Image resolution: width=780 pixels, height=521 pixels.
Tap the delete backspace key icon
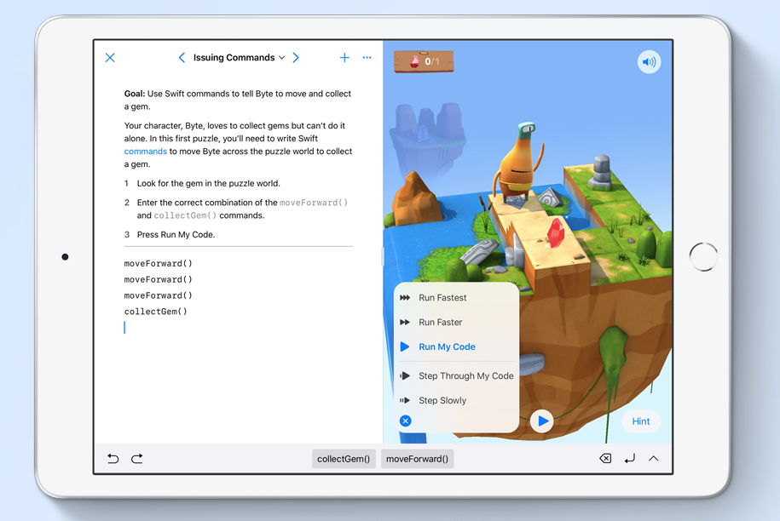click(x=605, y=458)
